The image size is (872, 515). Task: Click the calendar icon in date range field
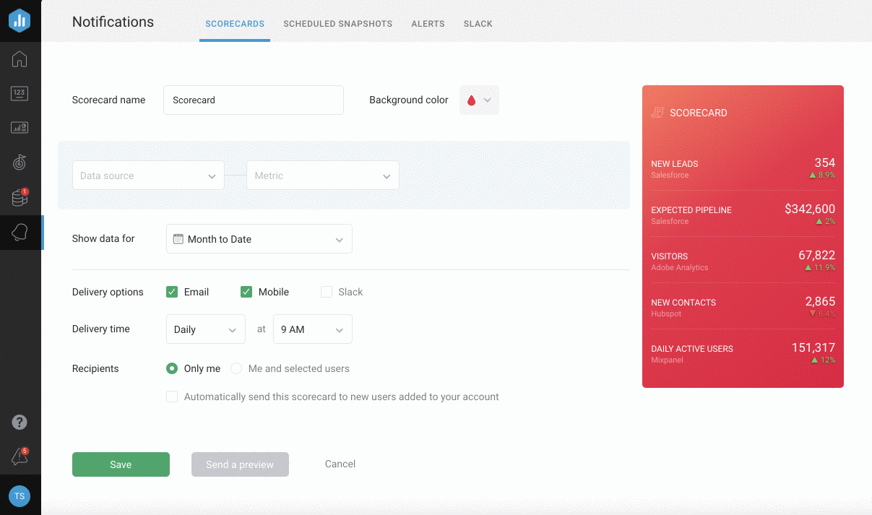178,239
